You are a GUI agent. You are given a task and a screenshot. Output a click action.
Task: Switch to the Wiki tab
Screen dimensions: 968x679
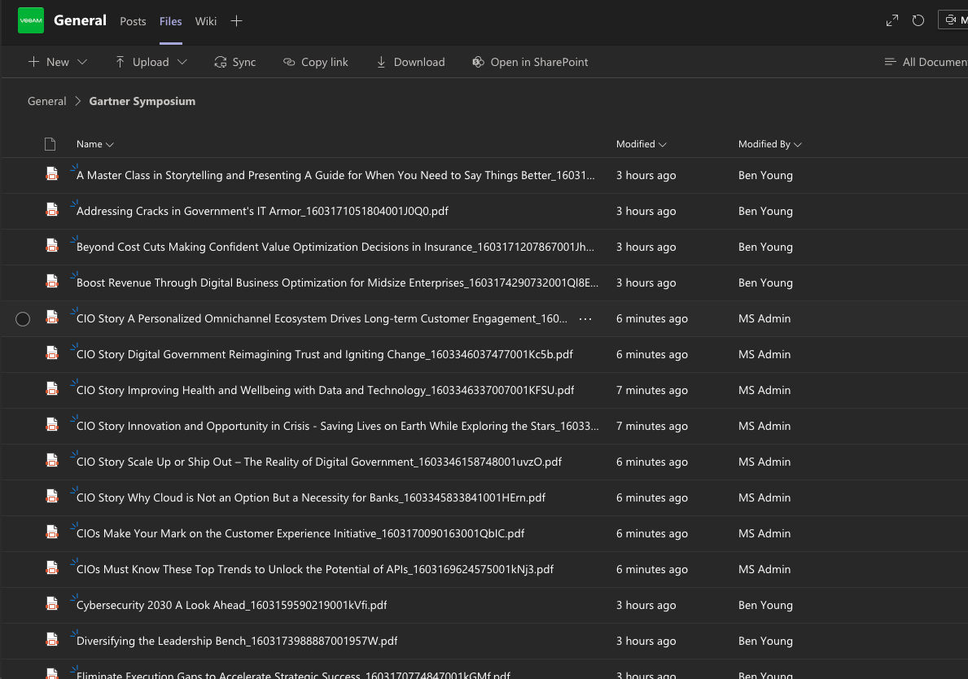coord(206,22)
